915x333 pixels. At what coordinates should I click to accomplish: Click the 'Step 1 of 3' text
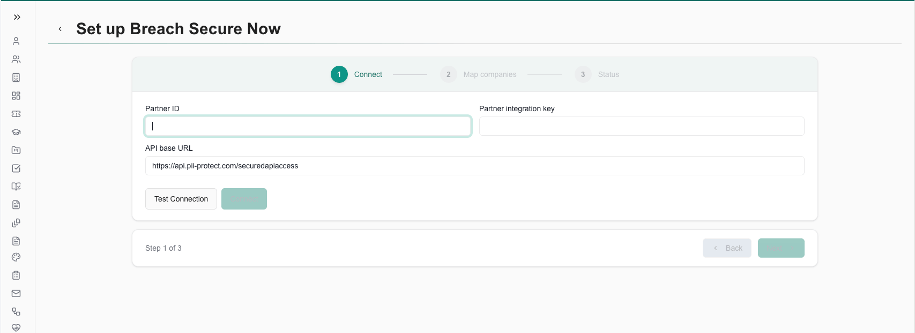(x=163, y=248)
